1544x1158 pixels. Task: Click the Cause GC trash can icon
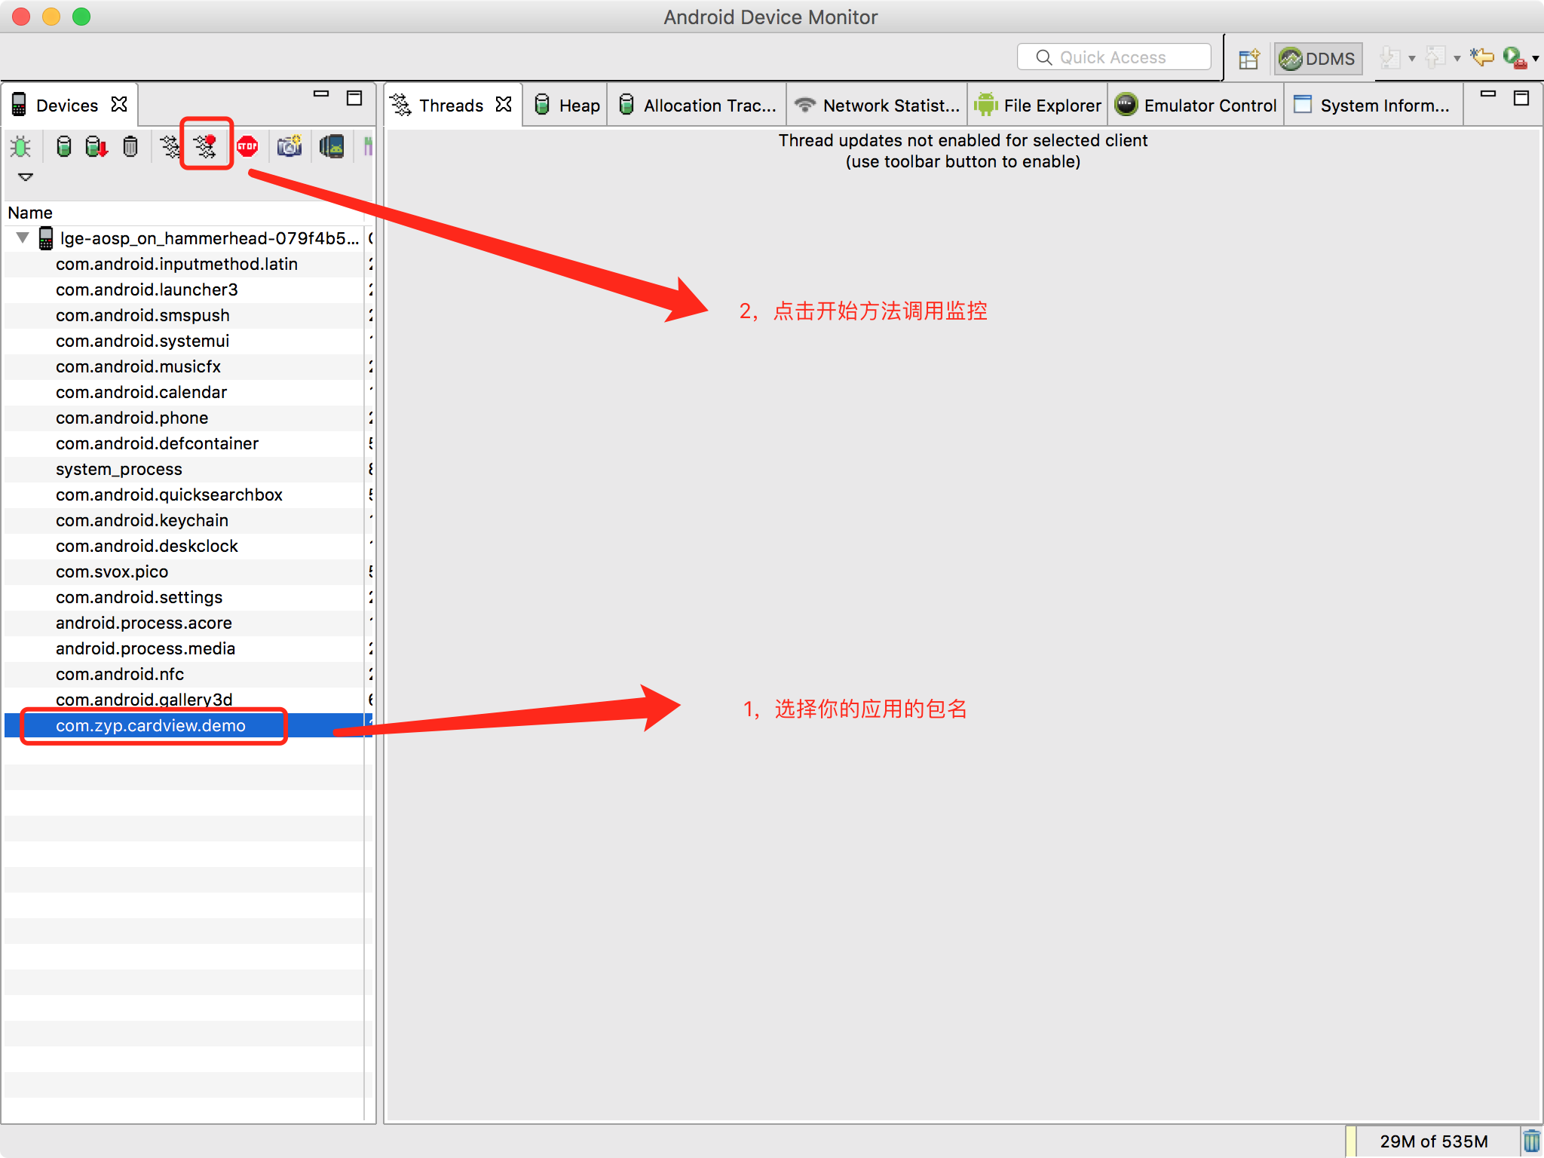(x=130, y=146)
